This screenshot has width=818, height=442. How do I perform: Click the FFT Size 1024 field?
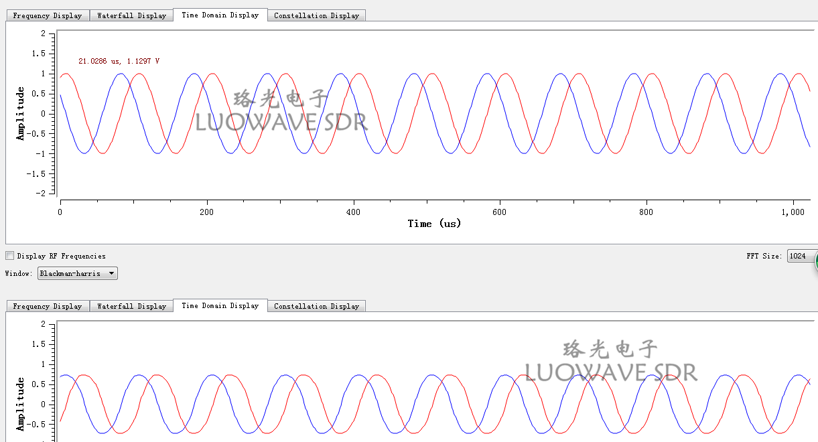pos(801,255)
